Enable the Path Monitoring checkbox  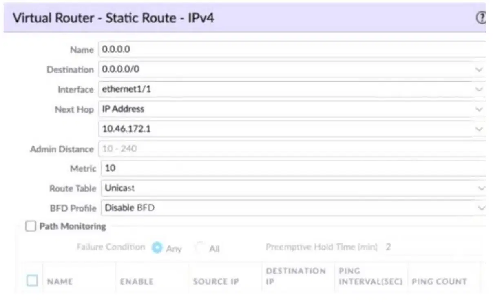point(31,227)
